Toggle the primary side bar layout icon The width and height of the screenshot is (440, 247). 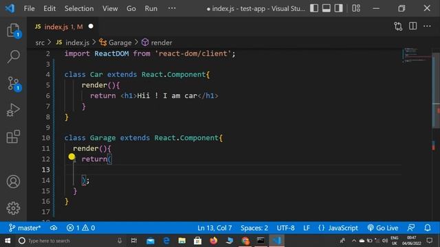click(x=314, y=8)
